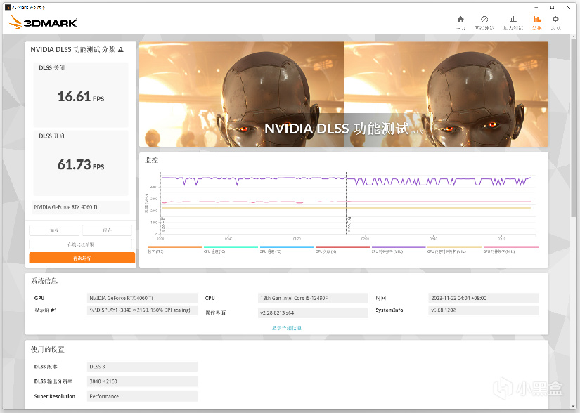580x413 pixels.
Task: Click the GPU value in system info
Action: 142,298
